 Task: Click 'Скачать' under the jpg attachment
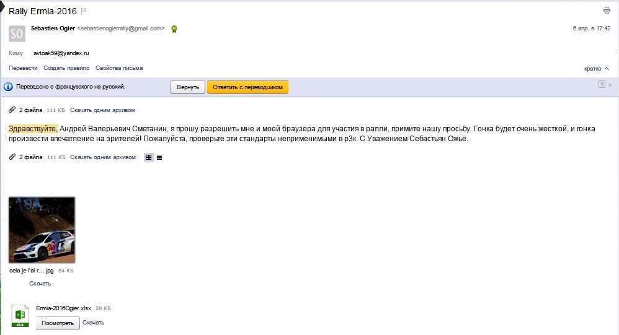(40, 284)
